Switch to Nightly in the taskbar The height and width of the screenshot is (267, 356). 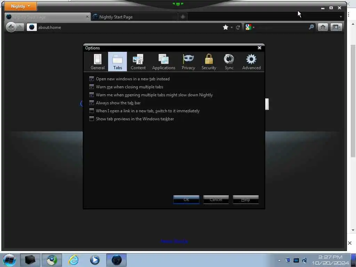(x=116, y=260)
